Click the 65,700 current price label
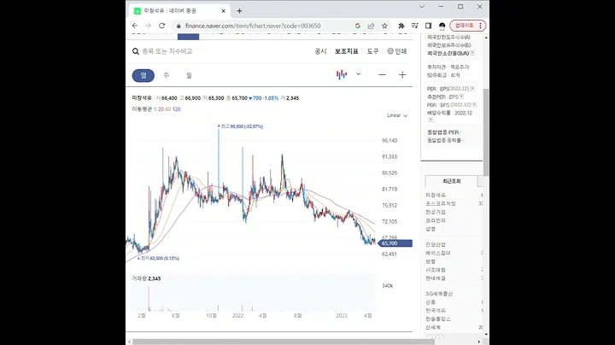 click(395, 243)
